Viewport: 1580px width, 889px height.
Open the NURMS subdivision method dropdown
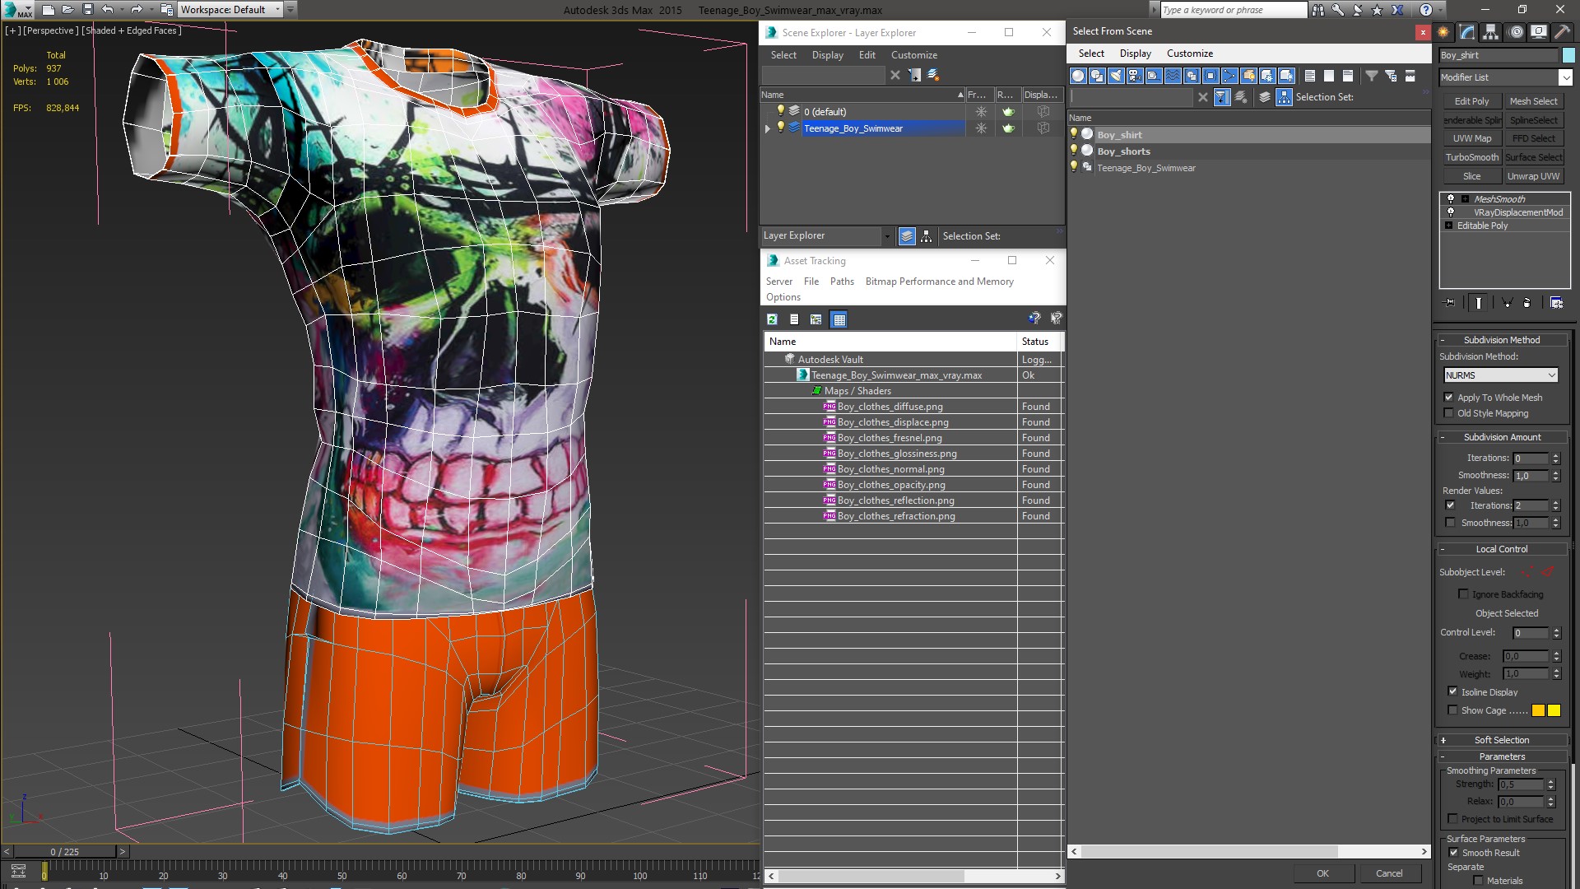click(x=1501, y=375)
